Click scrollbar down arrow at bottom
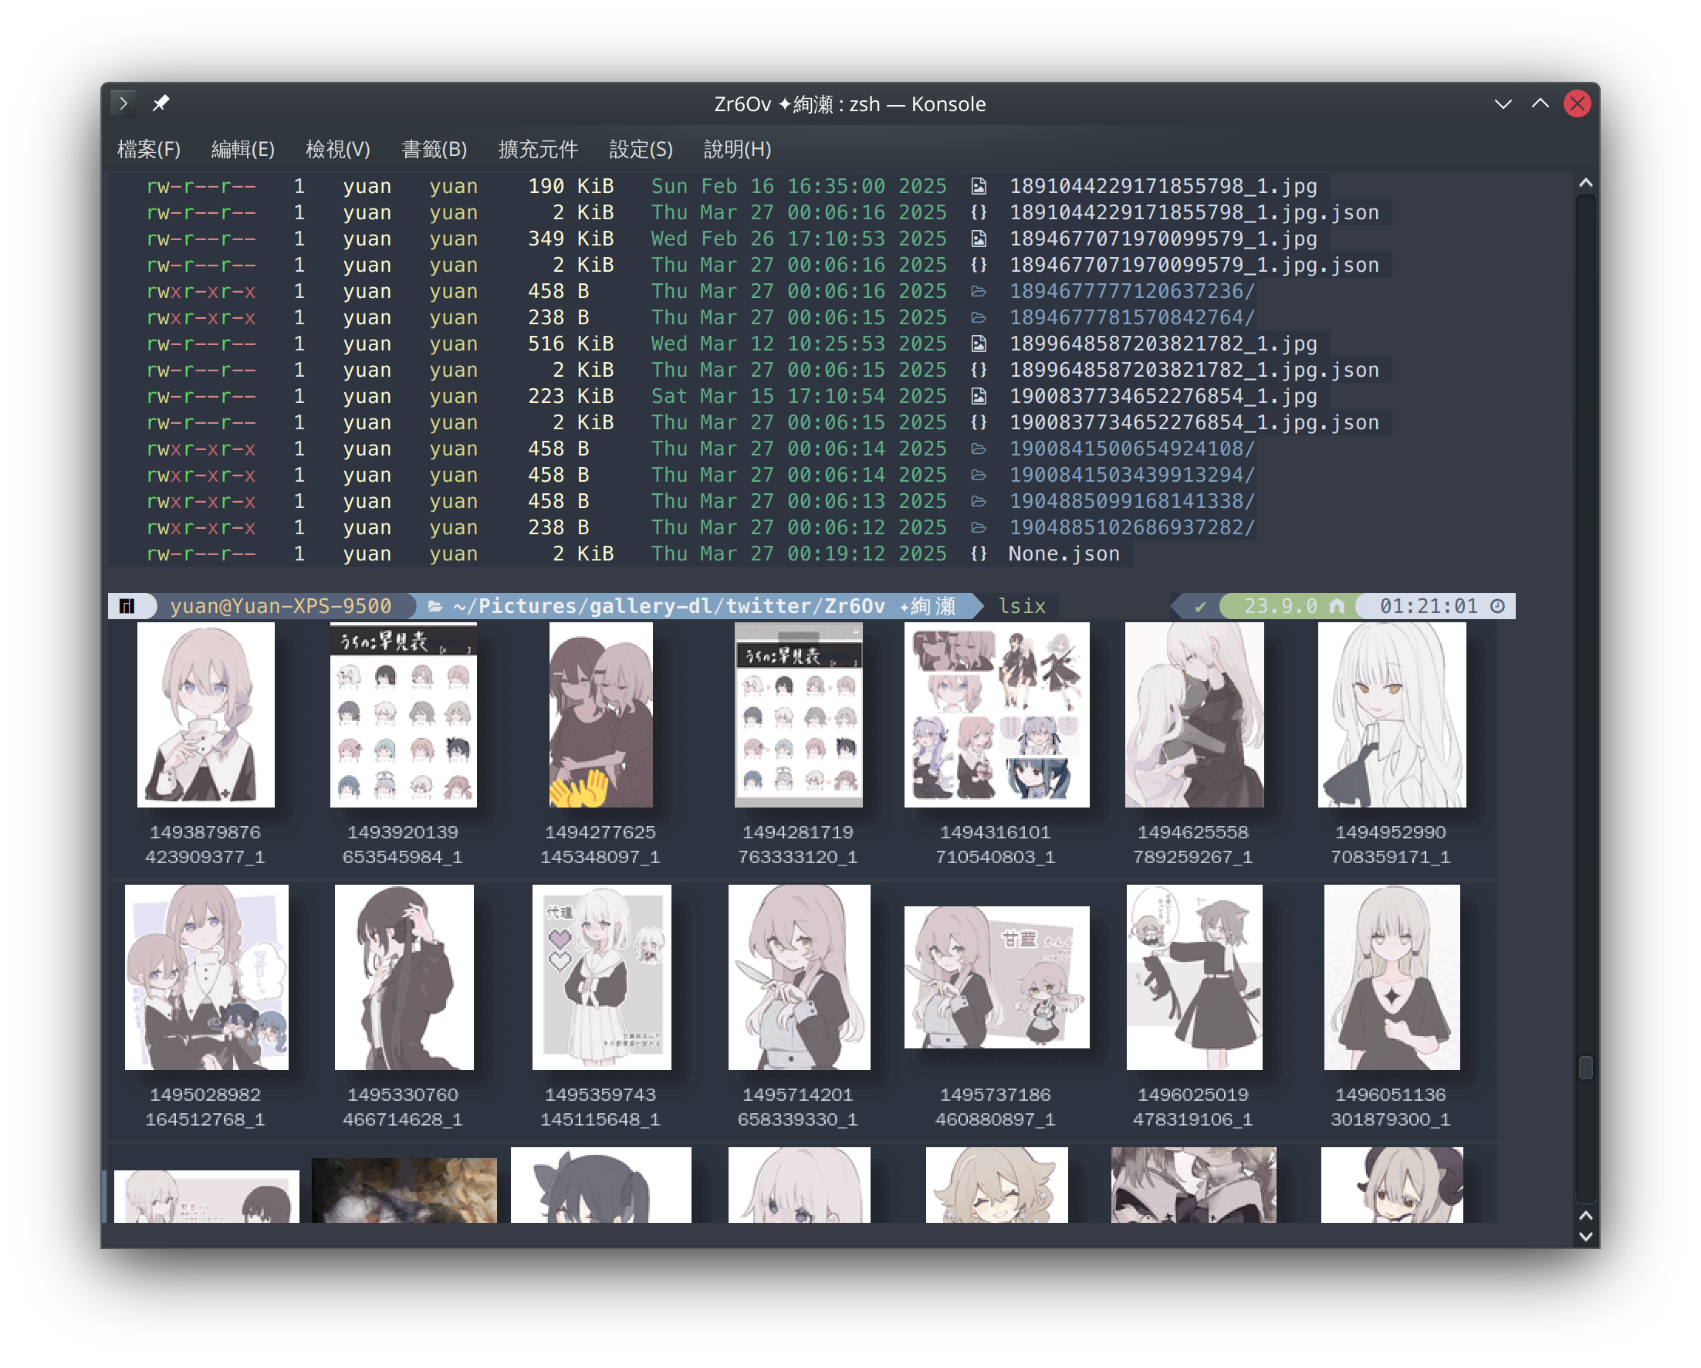Screen dimensions: 1701x1368 1586,1236
